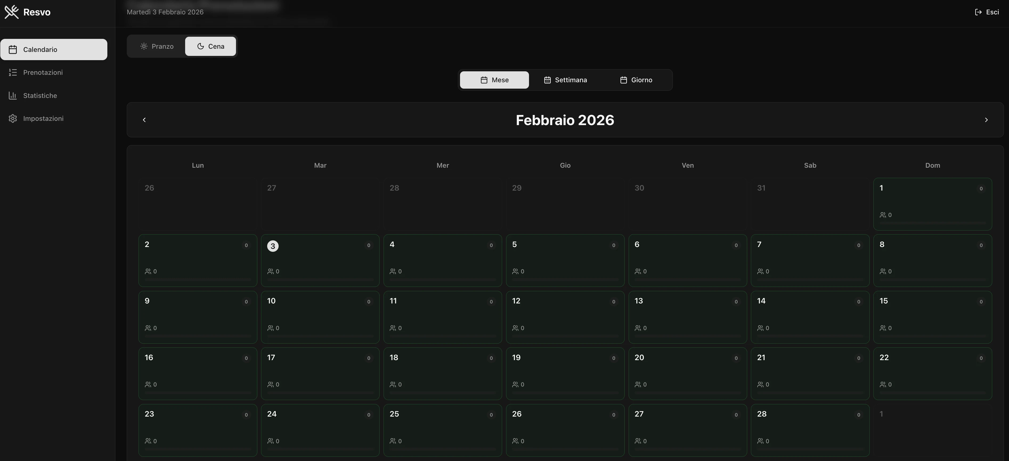
Task: Click the Esci logout arrow icon
Action: 978,12
